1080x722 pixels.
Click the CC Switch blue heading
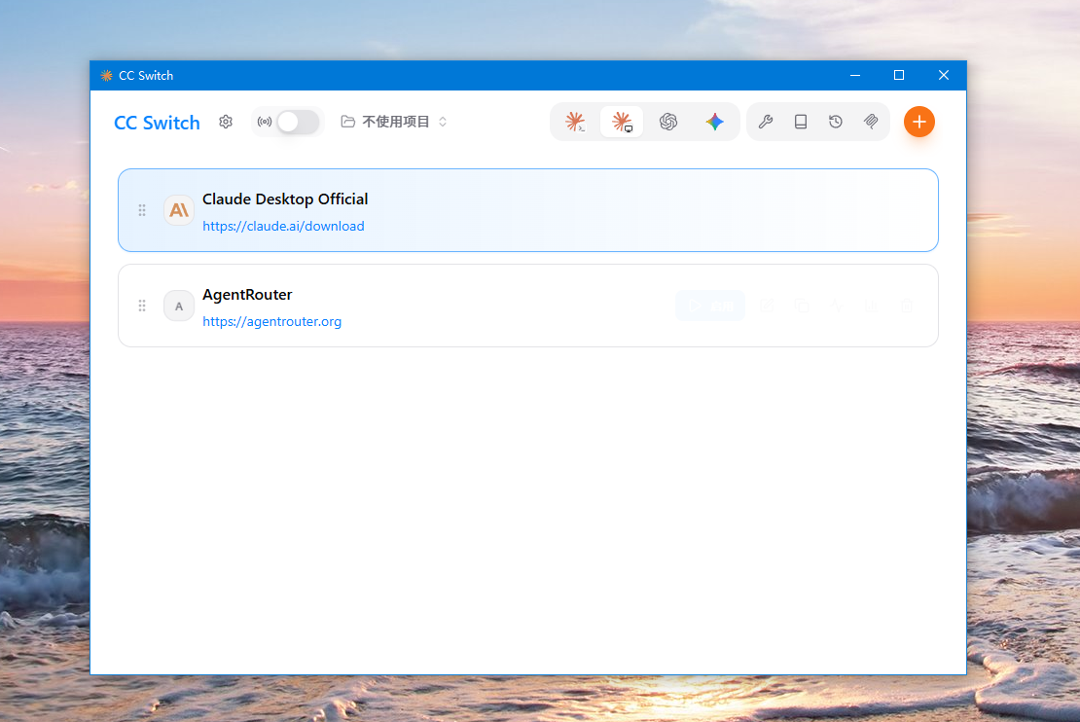click(x=157, y=123)
